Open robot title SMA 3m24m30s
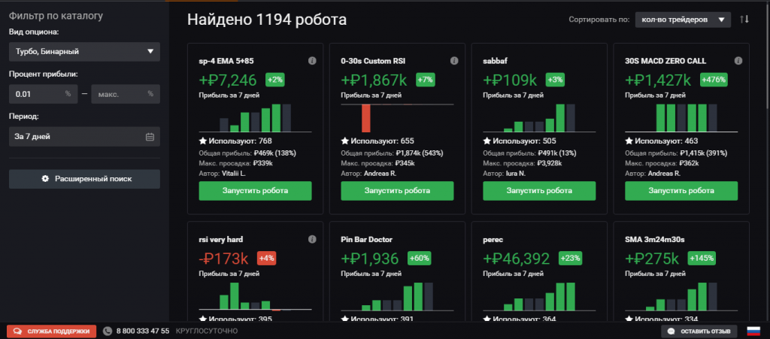The height and width of the screenshot is (339, 770). coord(655,240)
